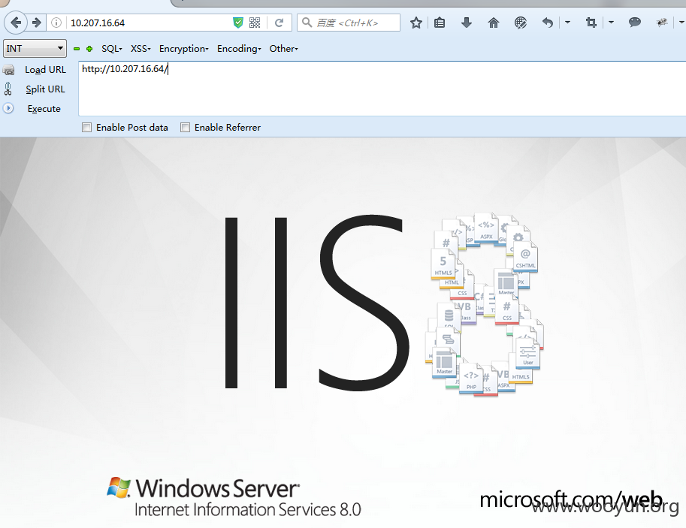The width and height of the screenshot is (686, 528).
Task: Click the green shield security icon
Action: pos(238,23)
